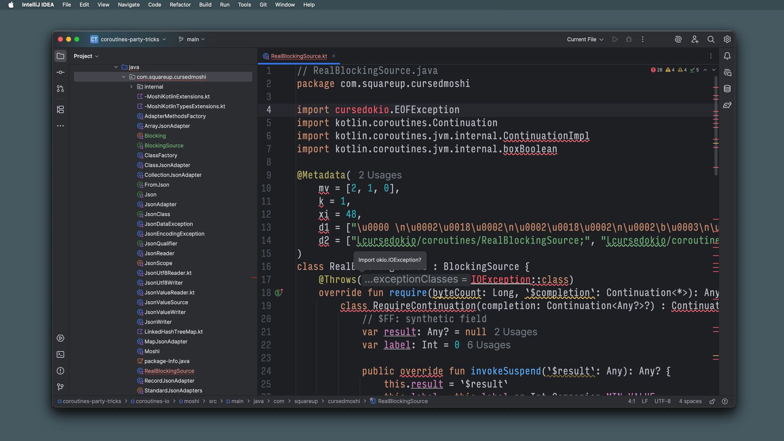This screenshot has width=784, height=441.
Task: Open the Structure tool window icon
Action: point(60,109)
